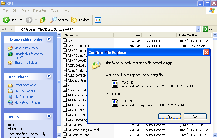Select the ATBetrGewliste file icon
The image size is (217, 138).
(x=65, y=135)
